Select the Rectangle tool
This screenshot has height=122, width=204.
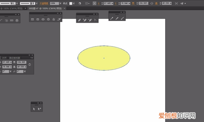[x=33, y=19]
